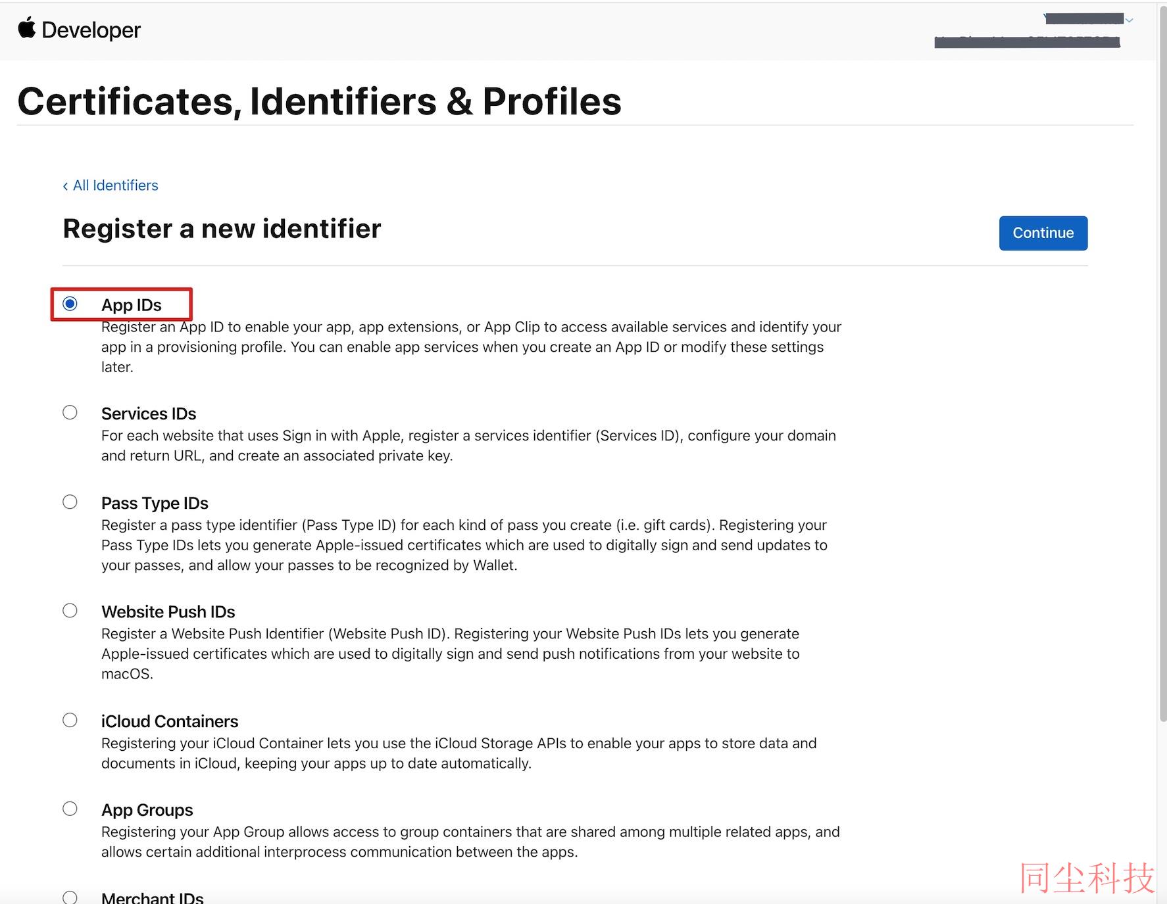Select the Services IDs radio button
1167x904 pixels.
[x=70, y=412]
